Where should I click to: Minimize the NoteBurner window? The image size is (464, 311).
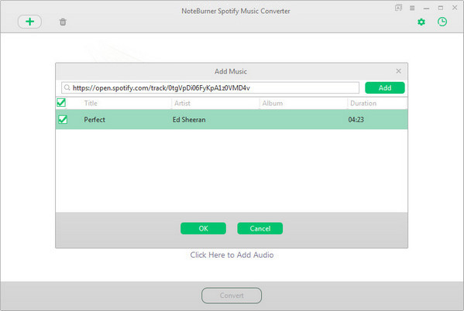[426, 9]
